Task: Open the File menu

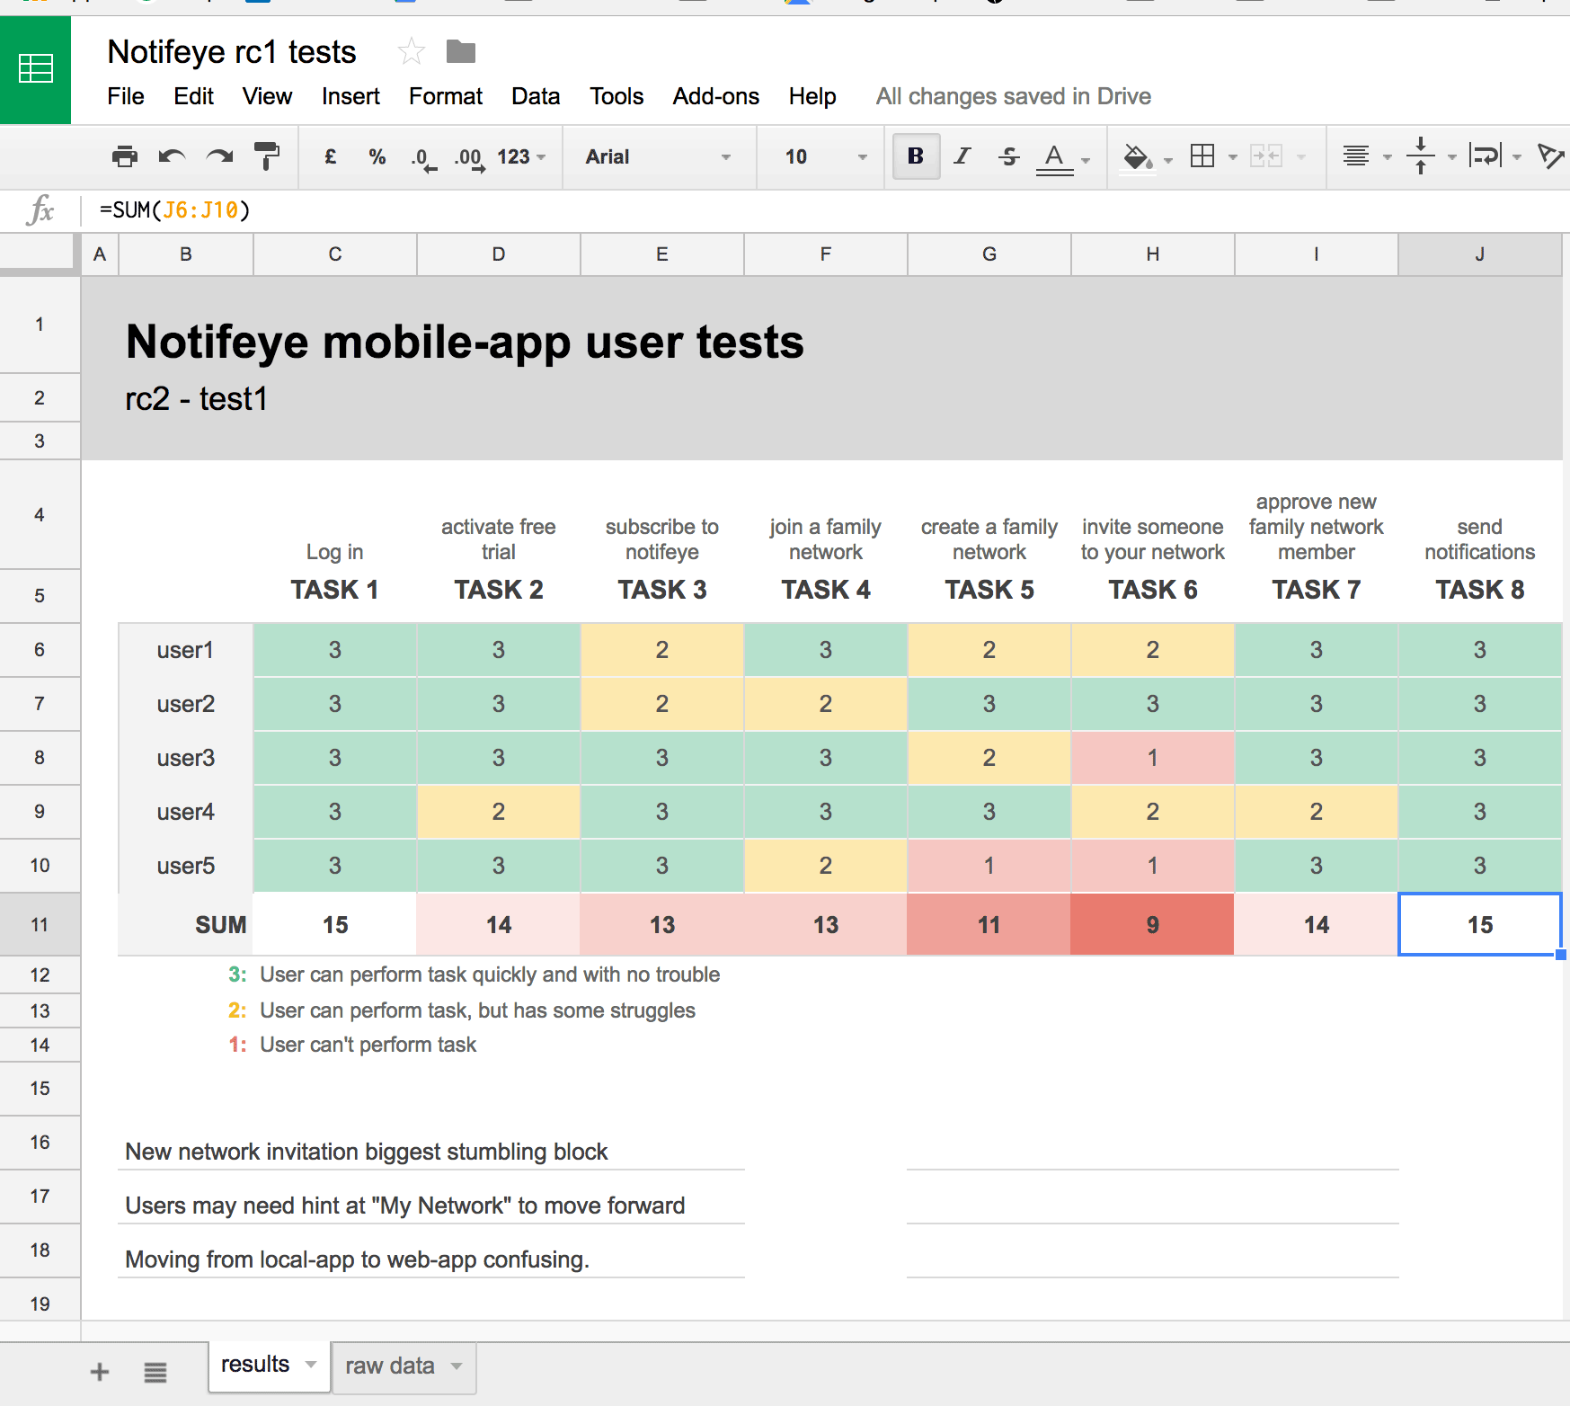Action: (x=126, y=96)
